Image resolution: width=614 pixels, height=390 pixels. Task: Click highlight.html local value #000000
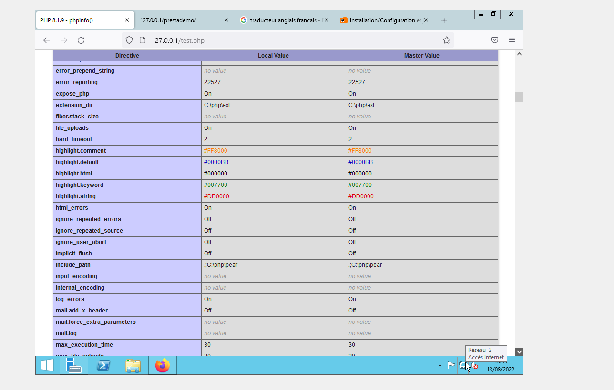click(x=215, y=174)
